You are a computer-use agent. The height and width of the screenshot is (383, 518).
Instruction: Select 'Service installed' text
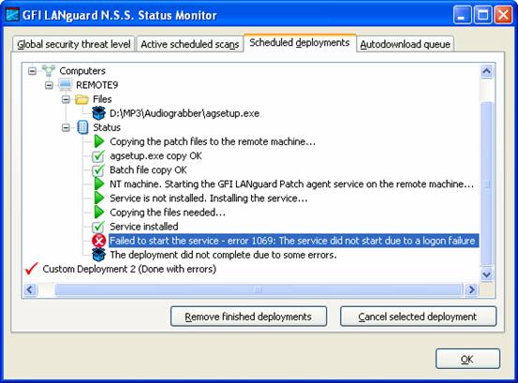[x=143, y=227]
